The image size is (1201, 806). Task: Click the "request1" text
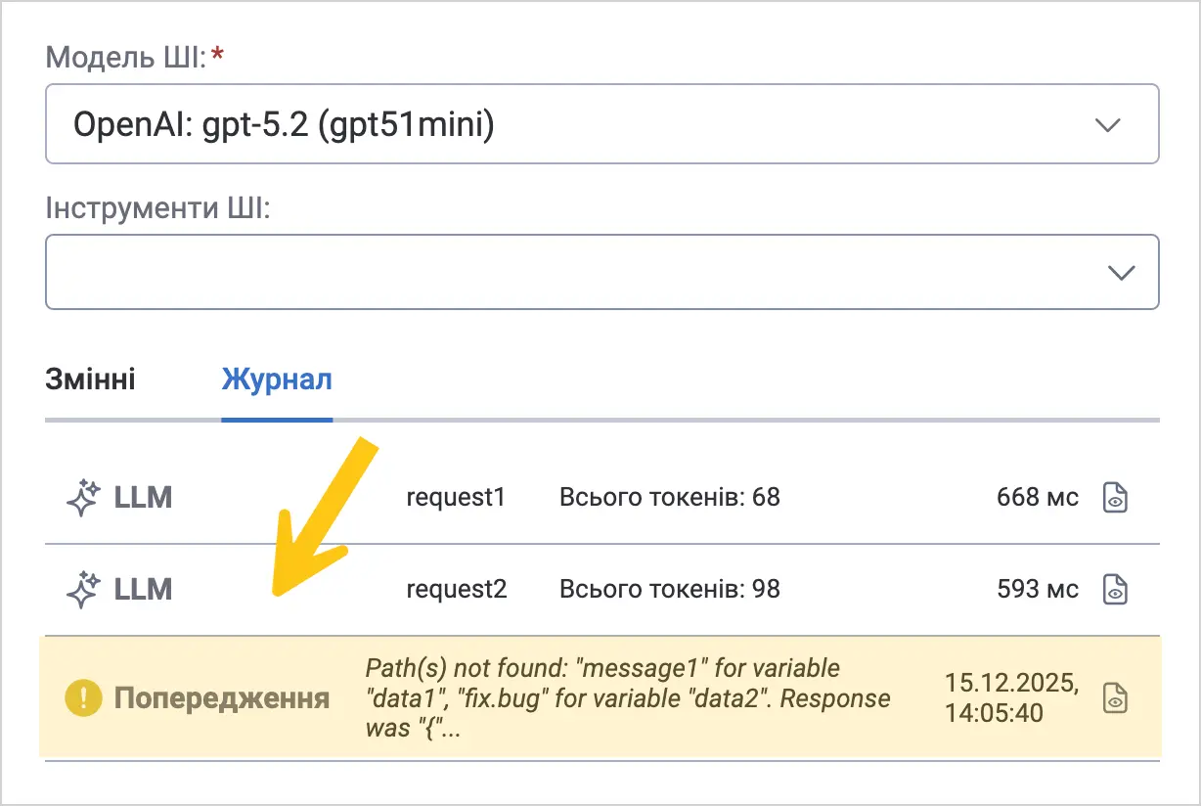(x=456, y=498)
